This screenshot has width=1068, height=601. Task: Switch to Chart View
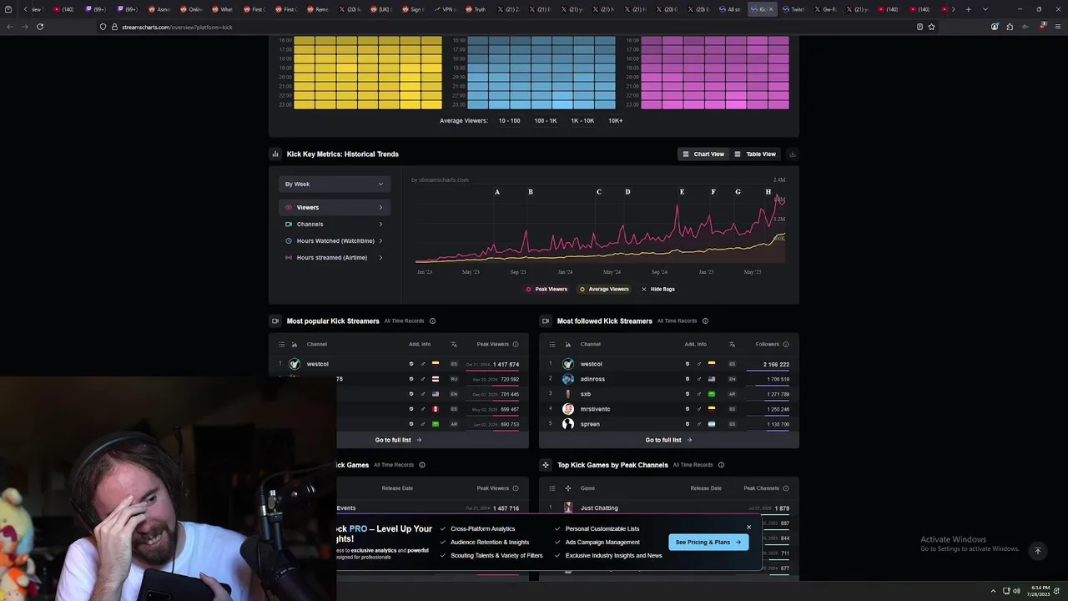703,154
